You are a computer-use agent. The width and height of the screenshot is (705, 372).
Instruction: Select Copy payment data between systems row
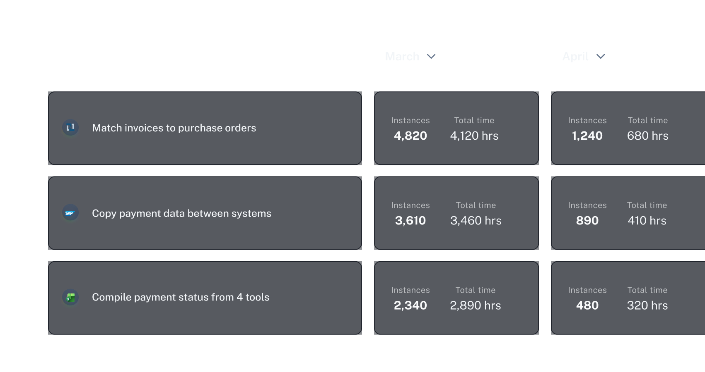point(205,213)
